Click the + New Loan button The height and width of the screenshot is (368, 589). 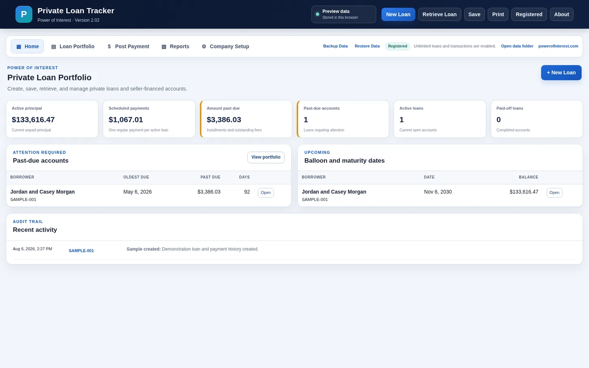coord(561,73)
